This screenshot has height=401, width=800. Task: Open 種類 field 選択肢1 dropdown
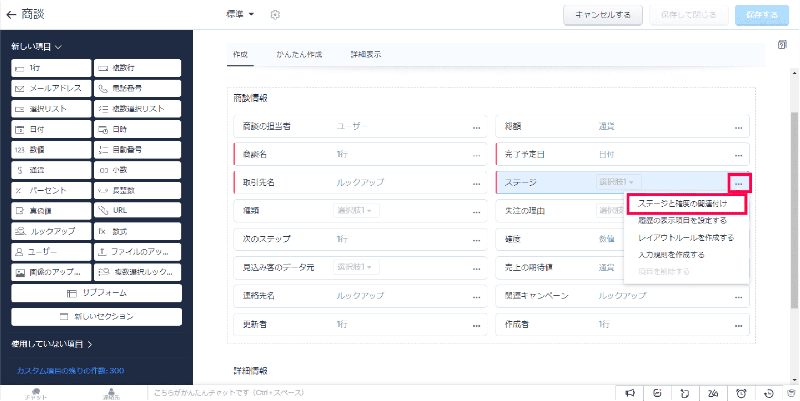pos(356,210)
